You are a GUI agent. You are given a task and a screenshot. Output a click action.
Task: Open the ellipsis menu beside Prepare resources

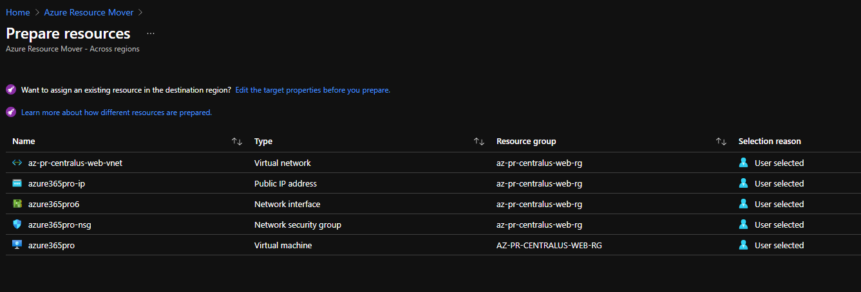coord(151,33)
